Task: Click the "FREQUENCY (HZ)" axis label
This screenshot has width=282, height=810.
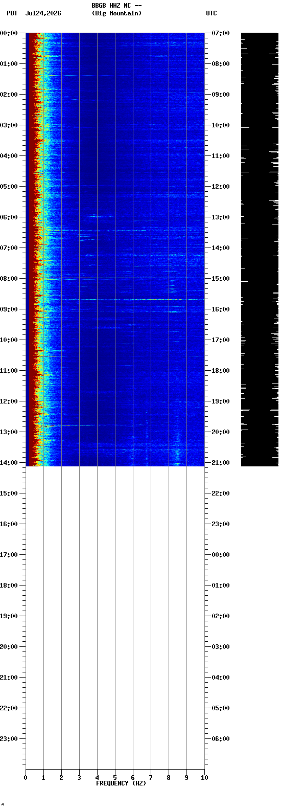Action: click(x=121, y=783)
